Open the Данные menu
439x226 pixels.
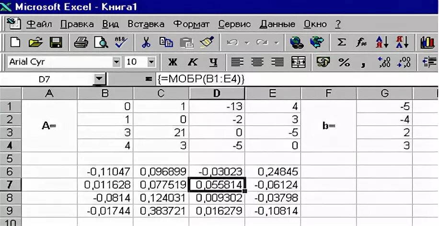[x=277, y=24]
